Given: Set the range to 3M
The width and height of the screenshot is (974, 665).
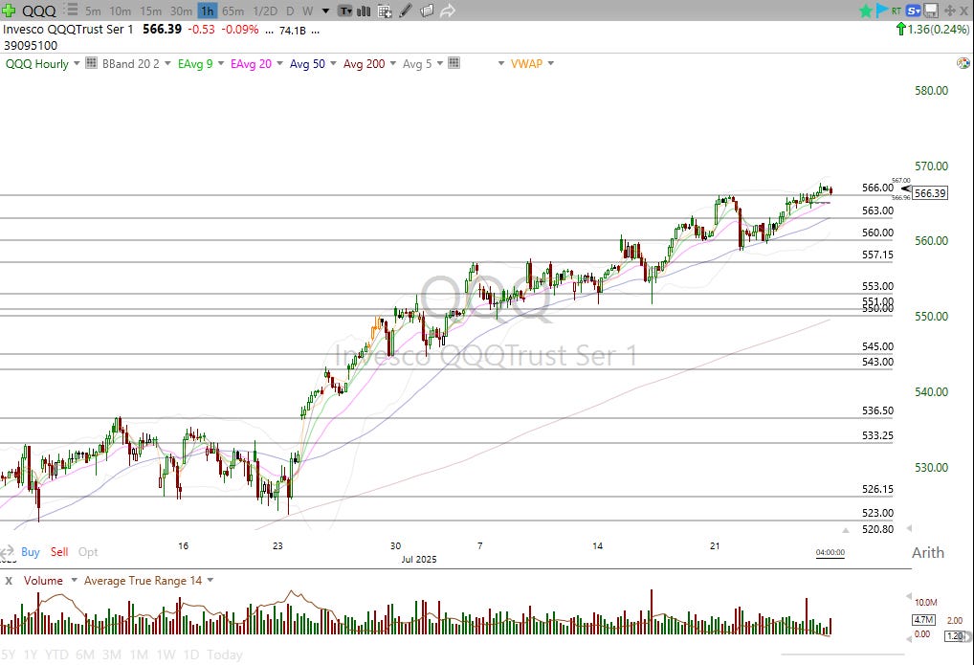Looking at the screenshot, I should point(112,654).
